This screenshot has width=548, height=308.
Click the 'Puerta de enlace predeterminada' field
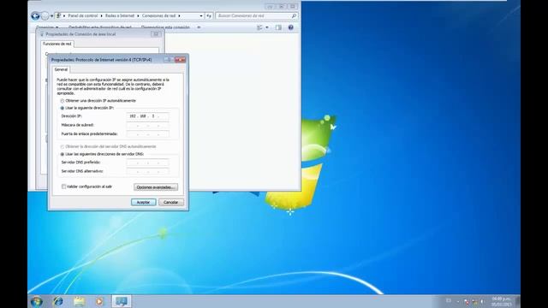pos(147,134)
